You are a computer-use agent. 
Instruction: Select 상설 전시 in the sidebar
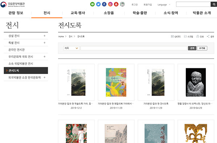[14, 36]
